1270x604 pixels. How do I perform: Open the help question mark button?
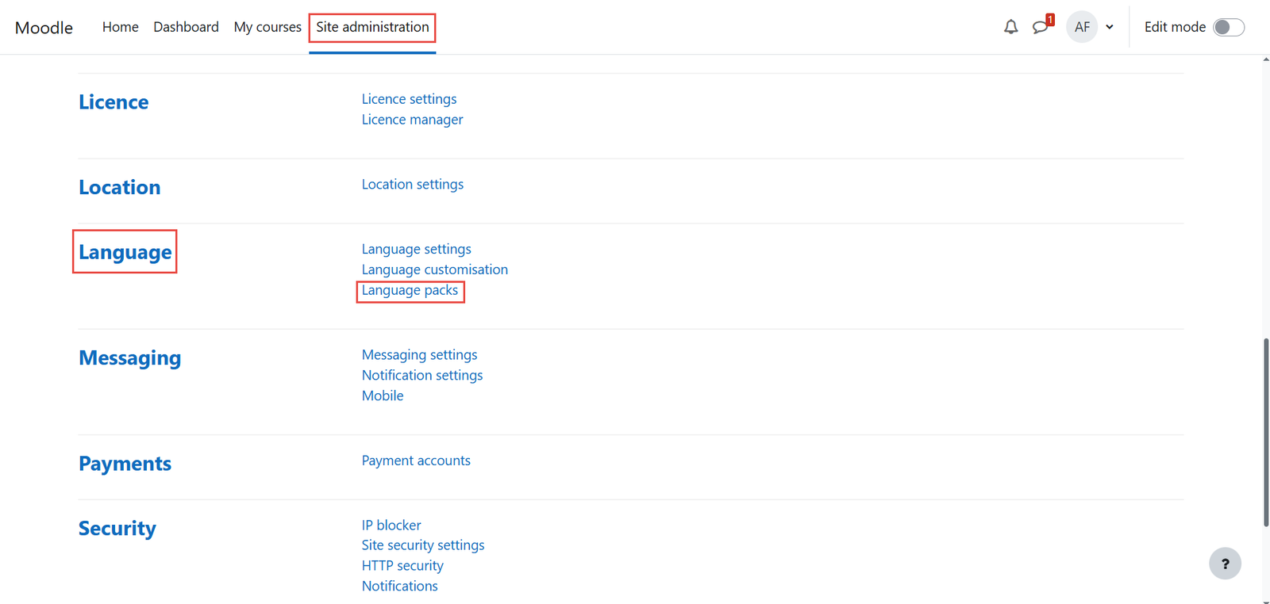(x=1225, y=564)
